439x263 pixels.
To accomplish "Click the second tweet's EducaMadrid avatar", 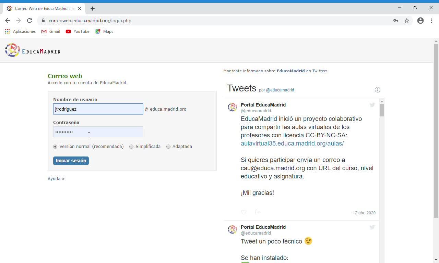I will [233, 229].
